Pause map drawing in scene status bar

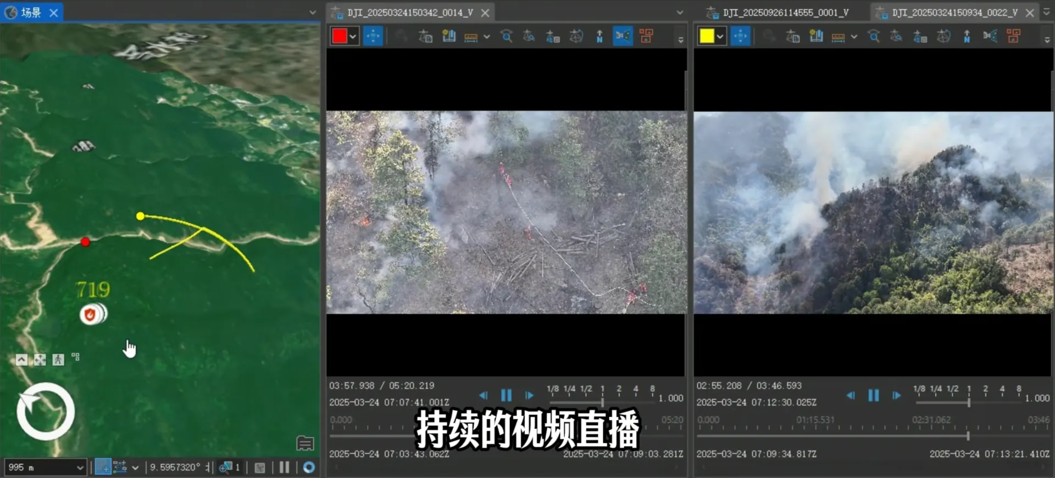[284, 467]
